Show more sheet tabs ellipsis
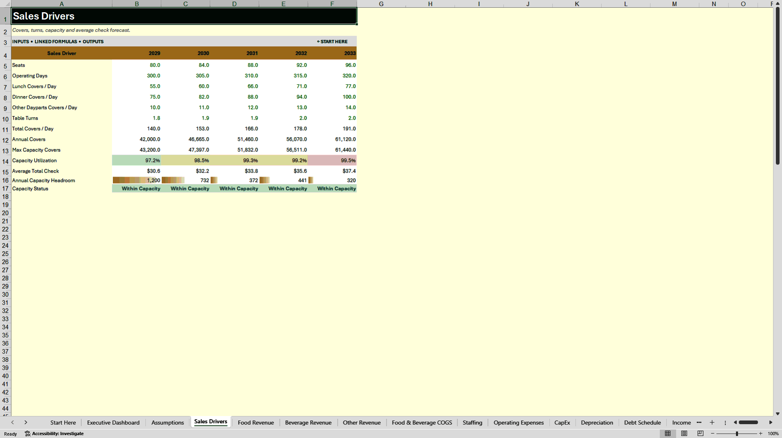The height and width of the screenshot is (438, 782). pyautogui.click(x=699, y=423)
